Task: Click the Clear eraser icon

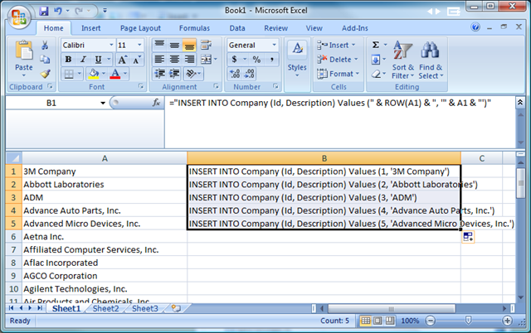Action: point(376,74)
